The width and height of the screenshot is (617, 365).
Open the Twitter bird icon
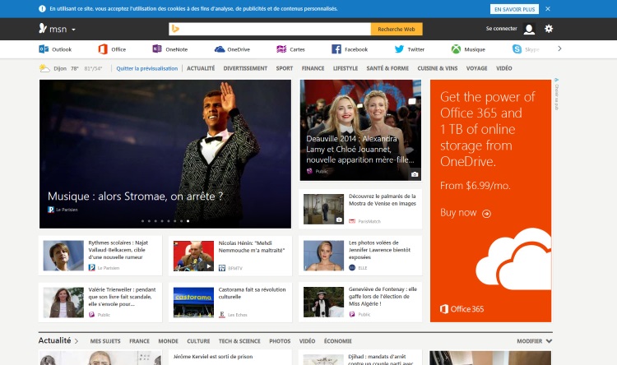pos(399,49)
